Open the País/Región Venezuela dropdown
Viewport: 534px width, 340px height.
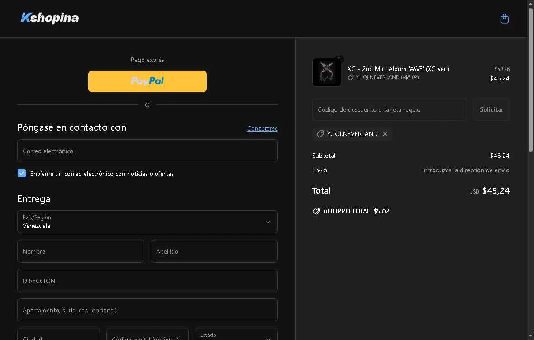coord(148,222)
